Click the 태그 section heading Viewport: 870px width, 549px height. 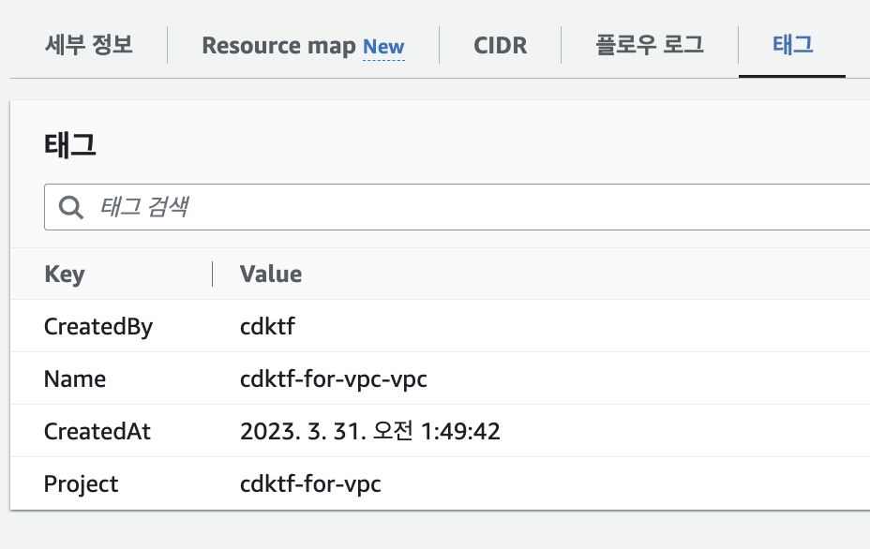70,145
